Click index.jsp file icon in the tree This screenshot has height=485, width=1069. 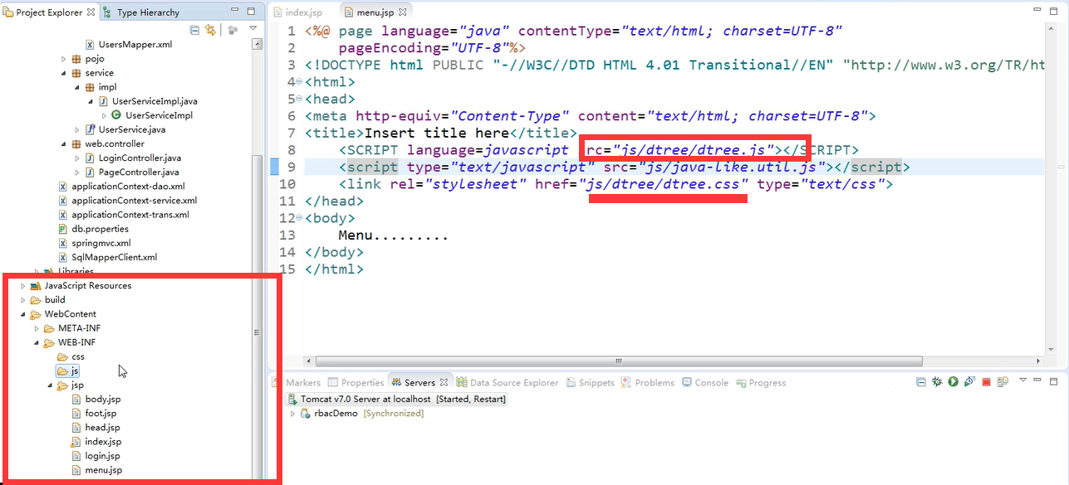[x=76, y=442]
